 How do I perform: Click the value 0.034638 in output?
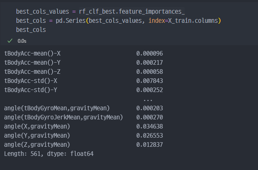click(150, 126)
